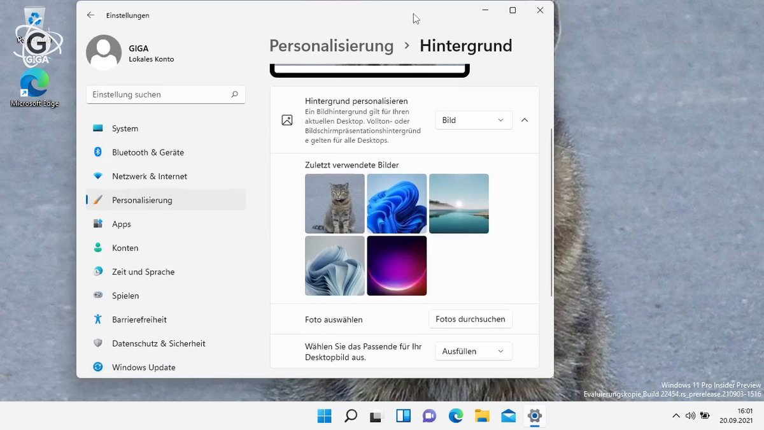
Task: Open Datenschutz & Sicherheit settings
Action: coord(159,343)
